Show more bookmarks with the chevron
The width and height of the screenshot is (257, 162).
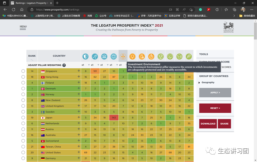234,16
